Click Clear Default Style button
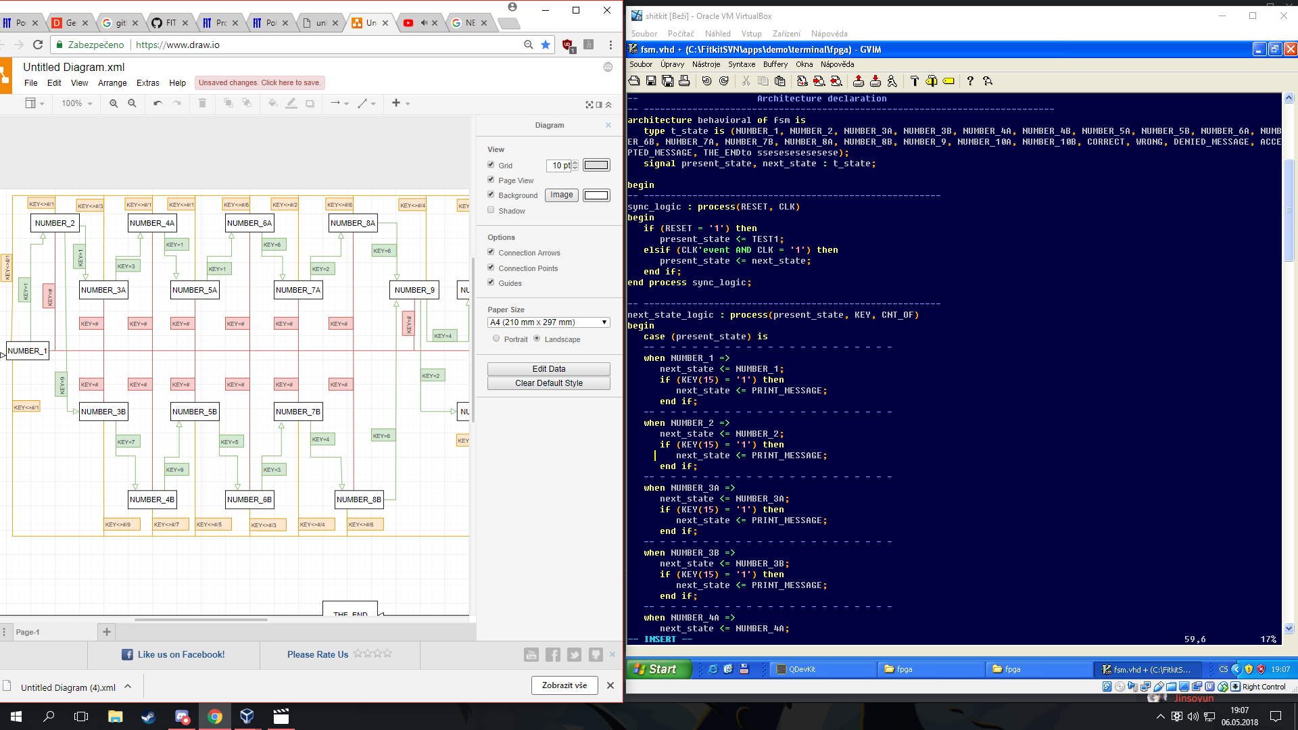 (549, 383)
